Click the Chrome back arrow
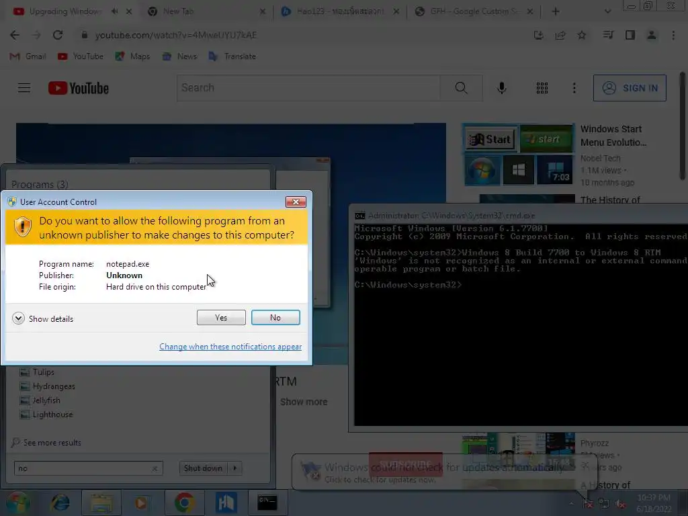 click(15, 35)
